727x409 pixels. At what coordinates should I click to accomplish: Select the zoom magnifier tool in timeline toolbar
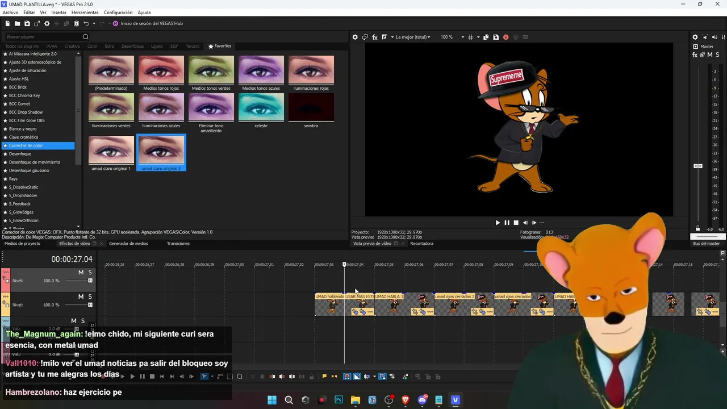pos(240,377)
